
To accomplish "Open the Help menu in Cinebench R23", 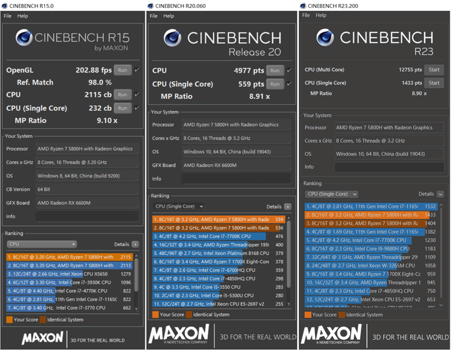I will (x=324, y=15).
